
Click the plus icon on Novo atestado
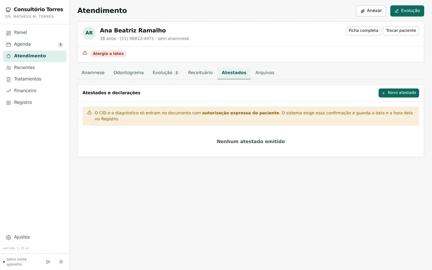coord(384,93)
